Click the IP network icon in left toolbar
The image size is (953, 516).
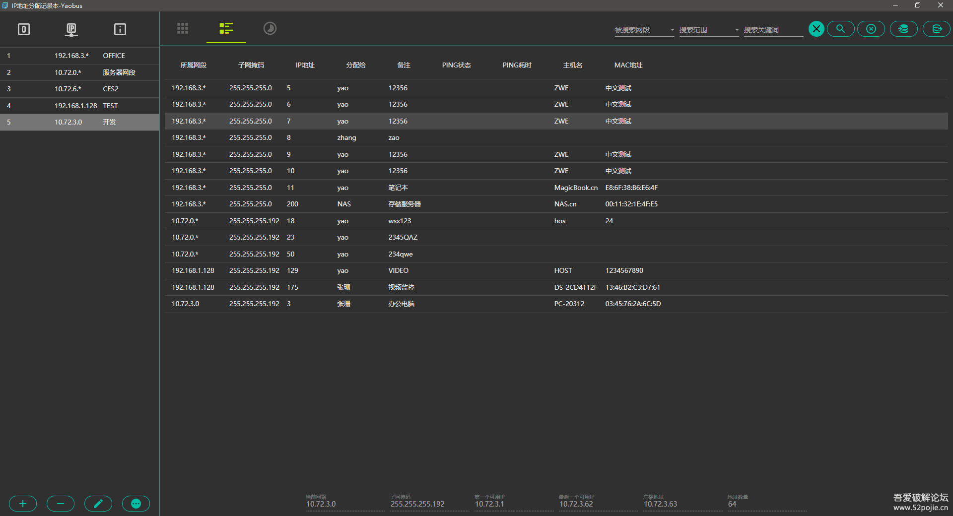pyautogui.click(x=71, y=29)
